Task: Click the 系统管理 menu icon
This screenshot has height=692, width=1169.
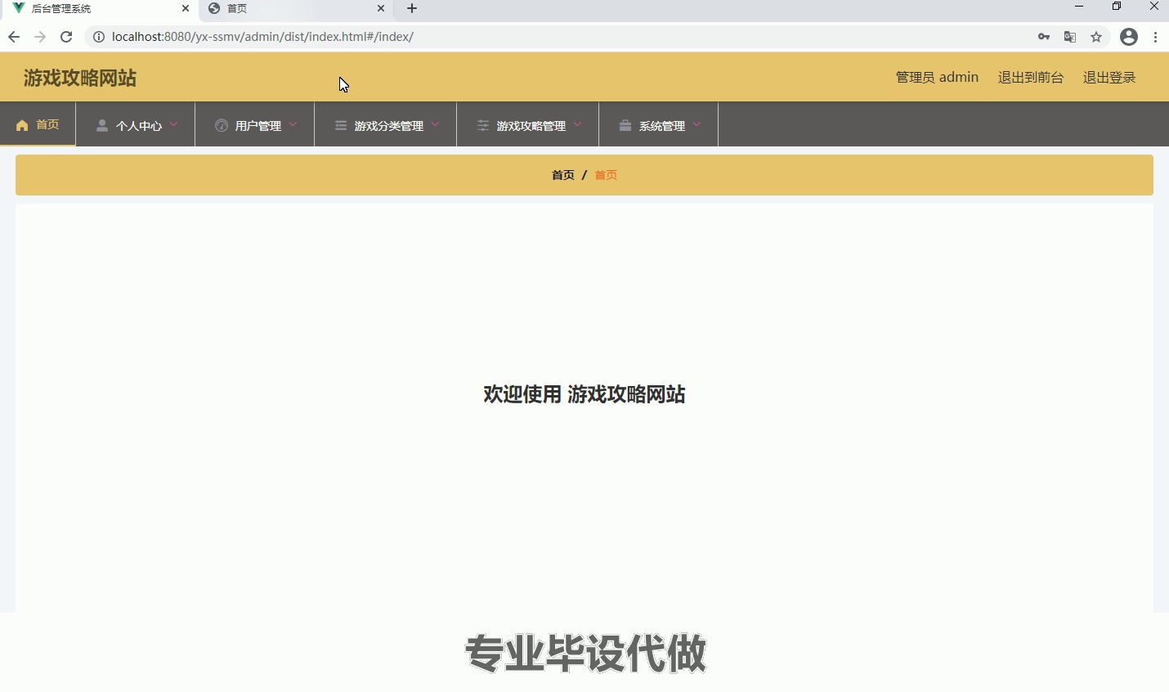Action: (x=625, y=124)
